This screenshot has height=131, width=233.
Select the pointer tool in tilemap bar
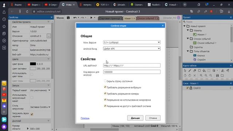(185, 71)
